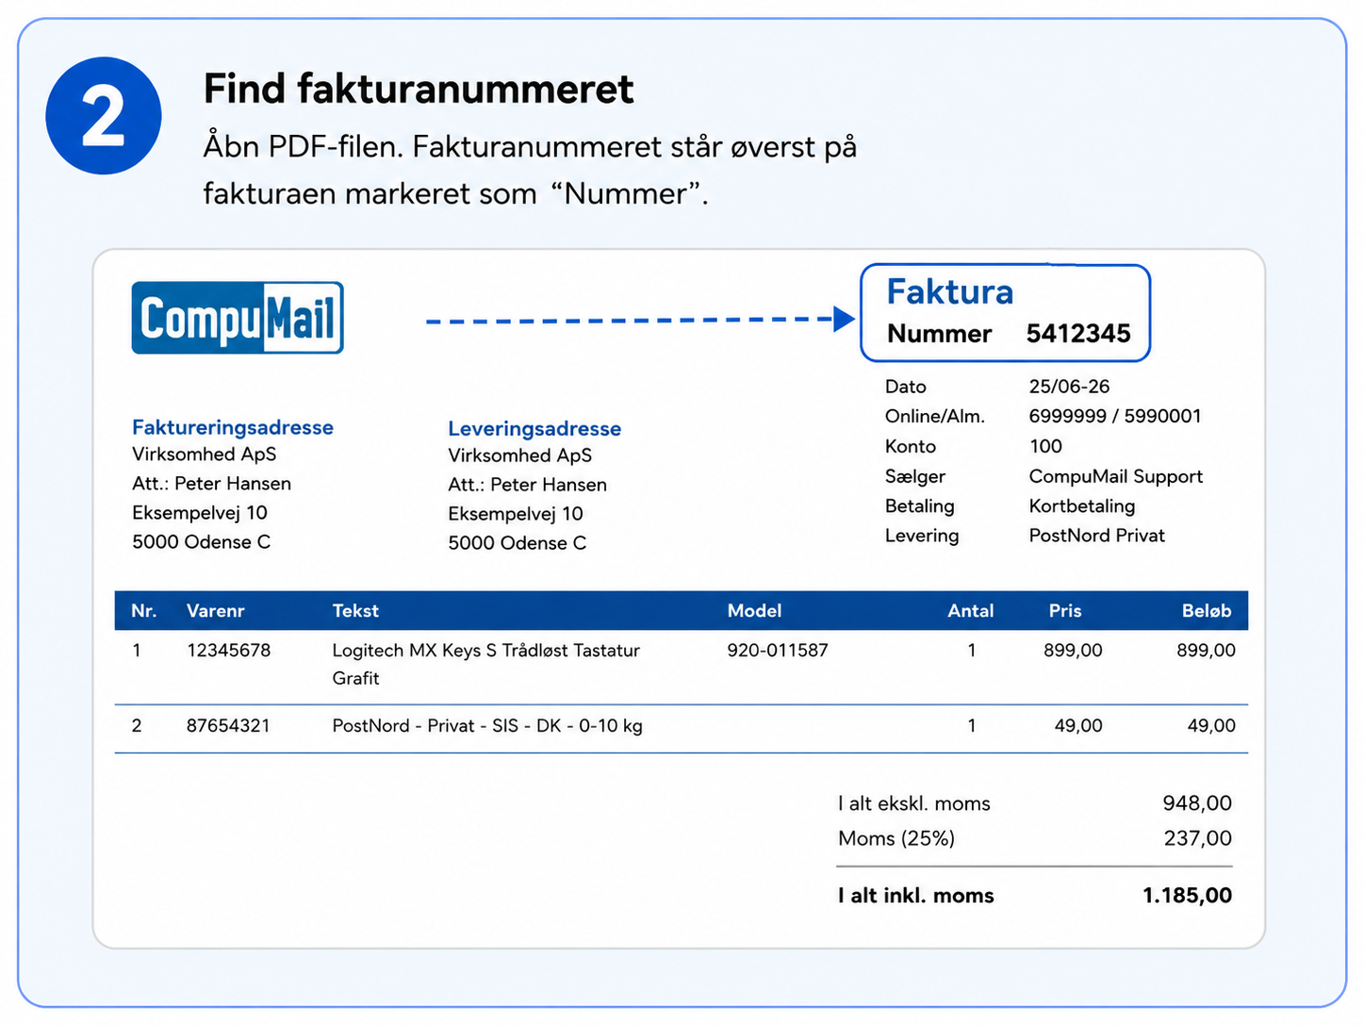
Task: Select the total amount 1.185,00
Action: pos(1187,896)
